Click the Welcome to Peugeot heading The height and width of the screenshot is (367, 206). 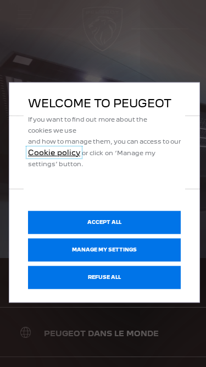click(x=100, y=103)
